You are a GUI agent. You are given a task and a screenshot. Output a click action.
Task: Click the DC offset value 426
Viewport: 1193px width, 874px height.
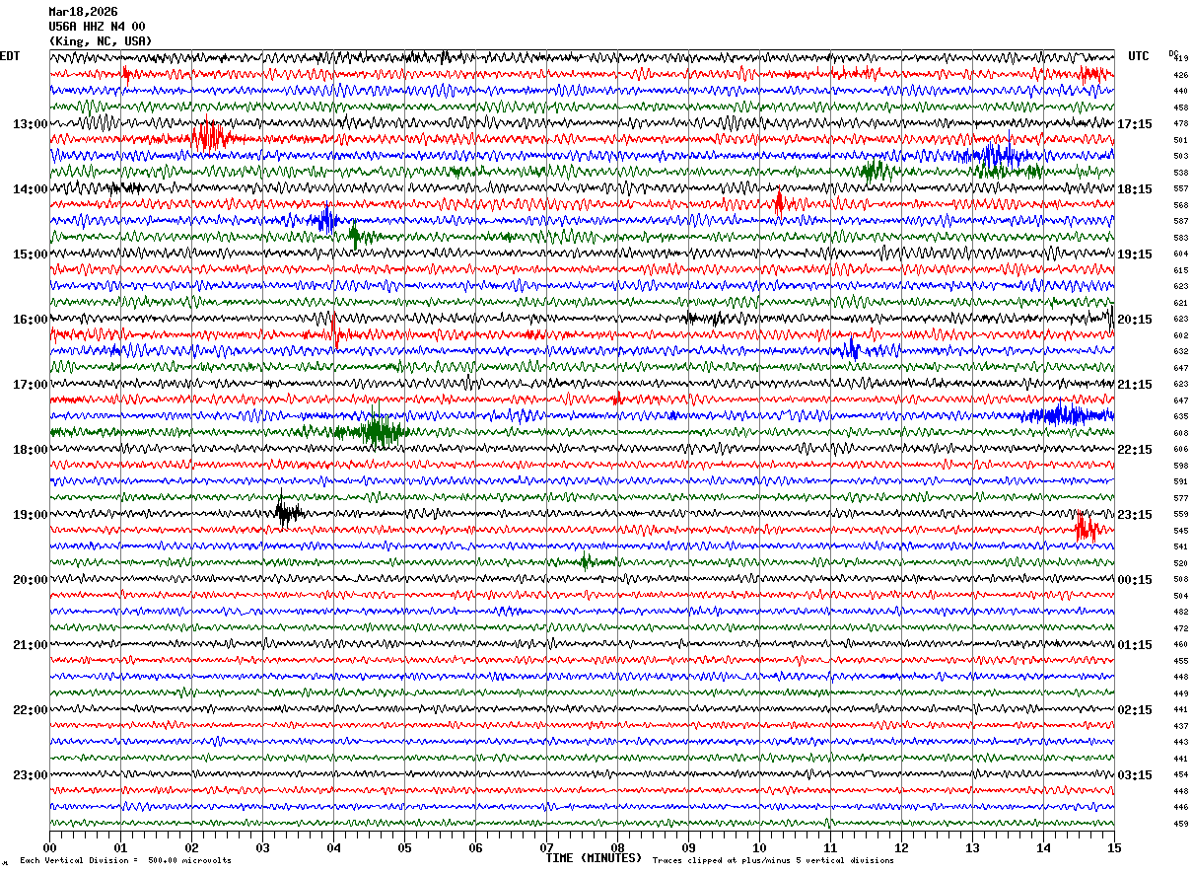coord(1180,75)
